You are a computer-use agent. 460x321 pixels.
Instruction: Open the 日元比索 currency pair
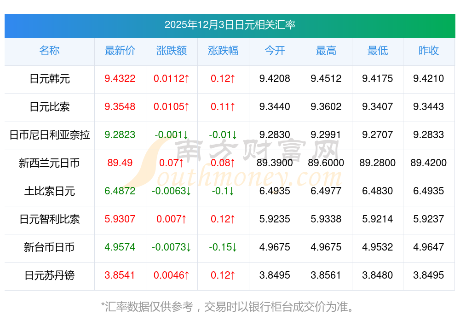coord(49,107)
